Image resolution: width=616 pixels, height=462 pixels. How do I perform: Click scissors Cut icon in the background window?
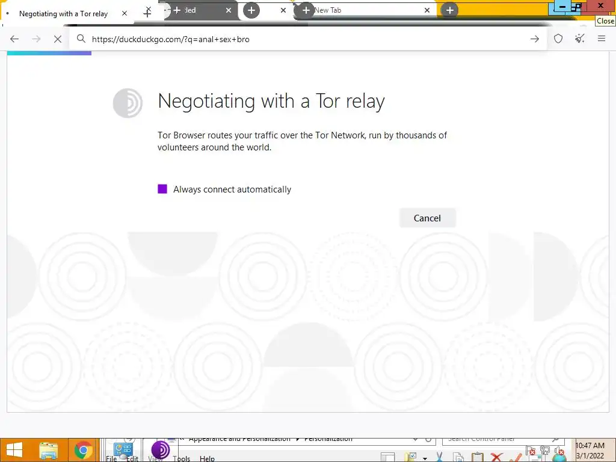click(x=439, y=457)
